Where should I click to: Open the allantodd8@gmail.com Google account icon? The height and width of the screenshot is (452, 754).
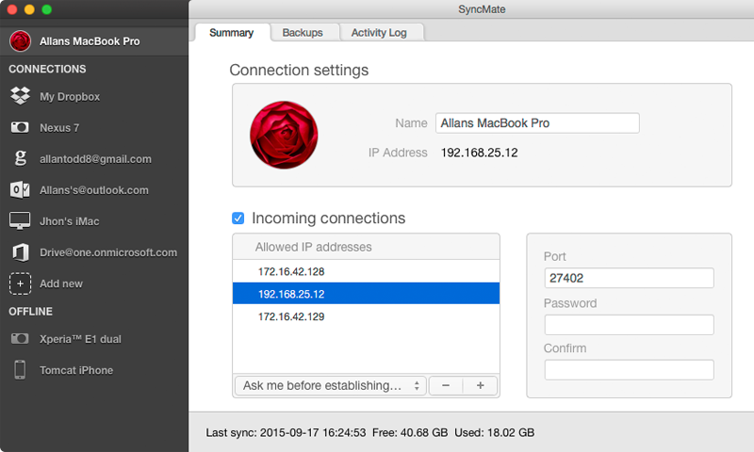click(20, 158)
